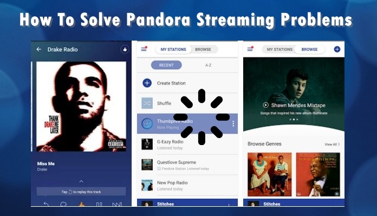Click 'View All' genres link
The image size is (377, 216).
pyautogui.click(x=332, y=144)
